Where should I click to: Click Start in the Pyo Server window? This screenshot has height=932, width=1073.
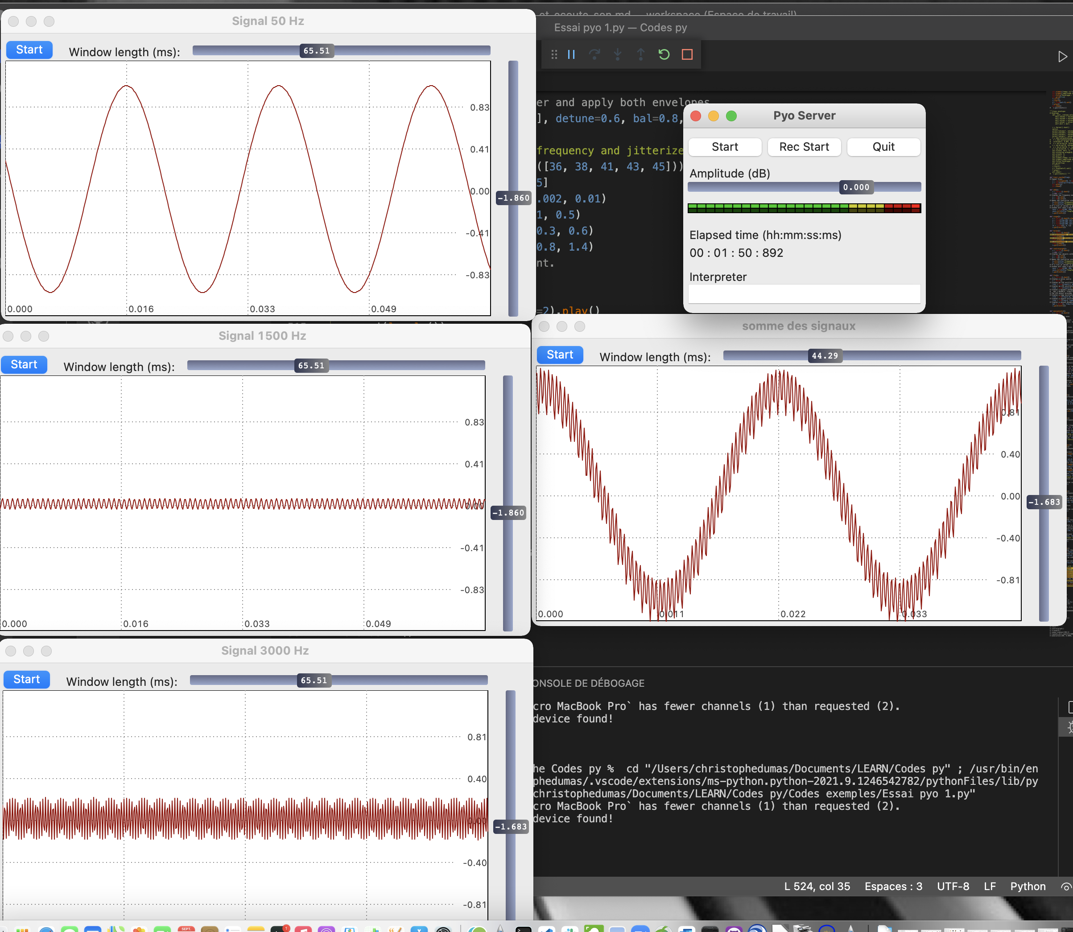(725, 147)
